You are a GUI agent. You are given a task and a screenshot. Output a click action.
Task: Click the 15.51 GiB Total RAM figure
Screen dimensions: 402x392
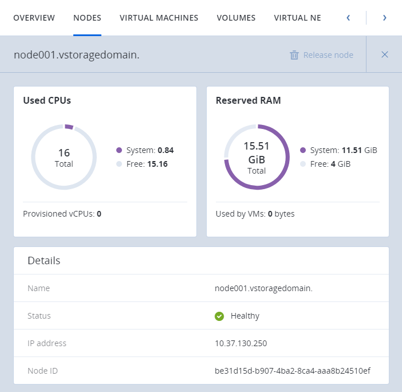(x=257, y=158)
